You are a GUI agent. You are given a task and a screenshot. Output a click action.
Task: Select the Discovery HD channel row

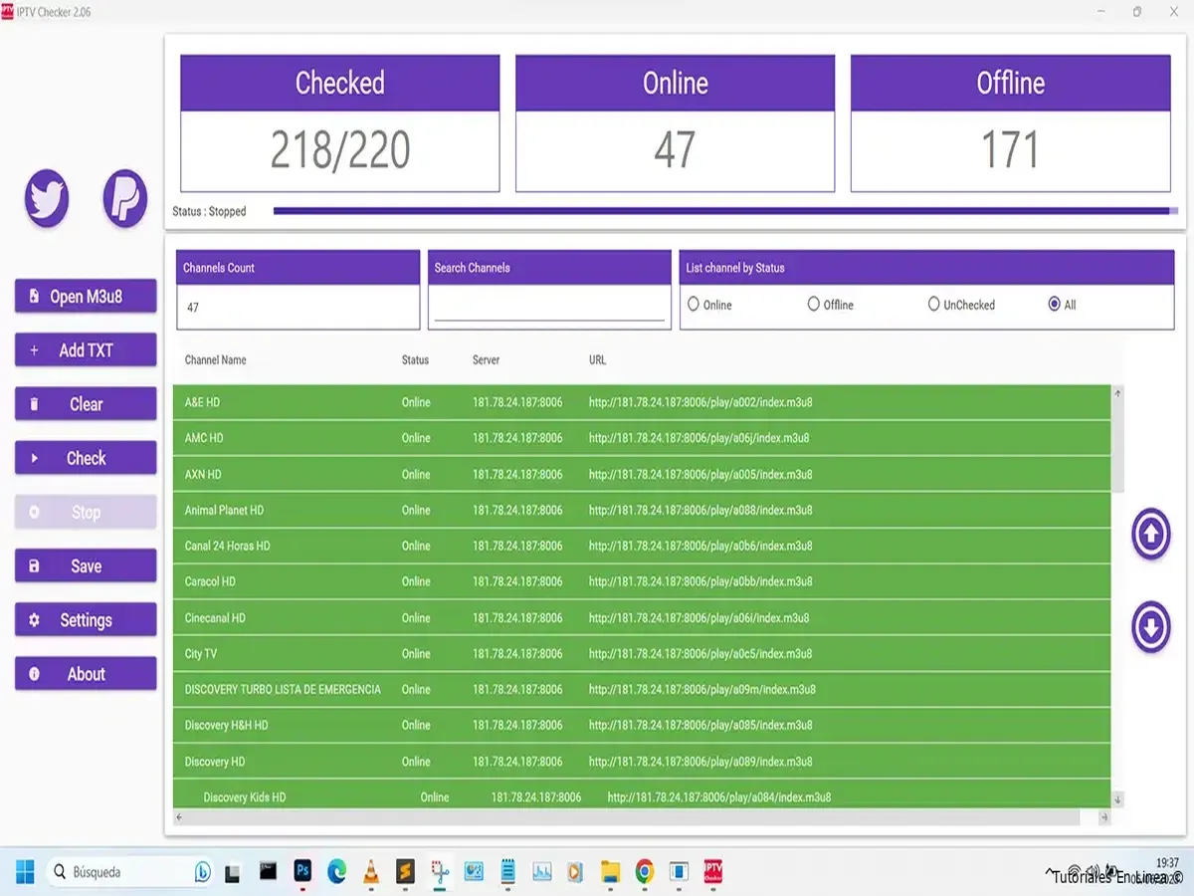(x=642, y=762)
